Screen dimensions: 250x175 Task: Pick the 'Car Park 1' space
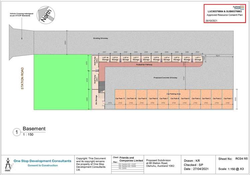tap(228, 99)
